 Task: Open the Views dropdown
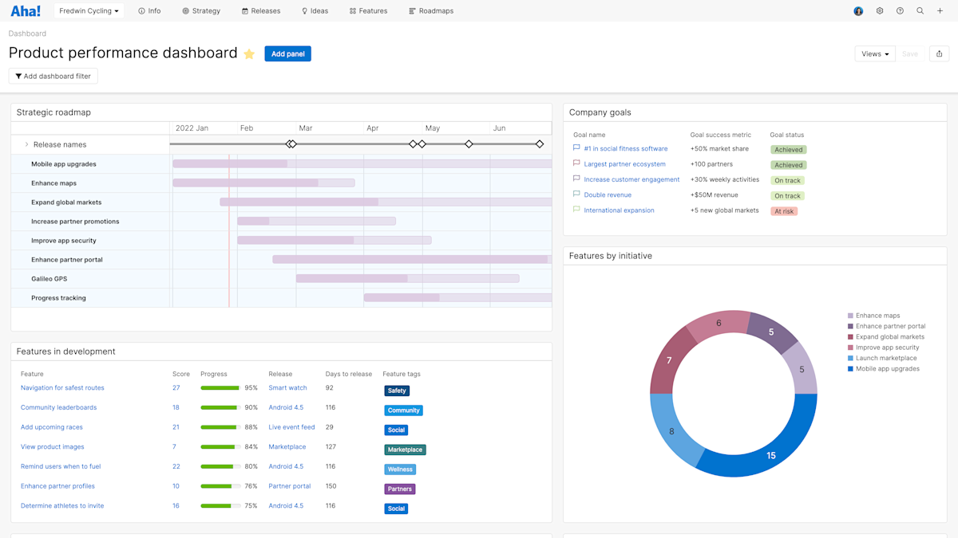click(x=874, y=53)
